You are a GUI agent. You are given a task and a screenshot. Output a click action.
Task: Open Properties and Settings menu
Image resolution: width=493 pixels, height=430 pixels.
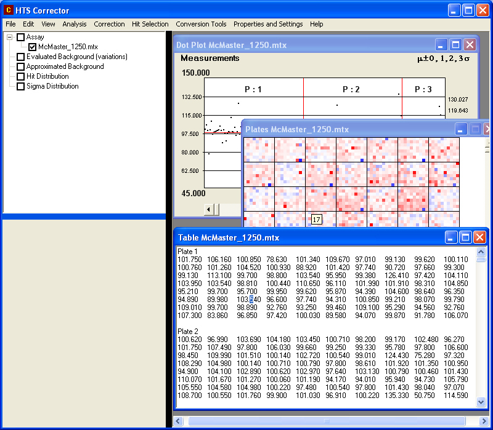268,24
